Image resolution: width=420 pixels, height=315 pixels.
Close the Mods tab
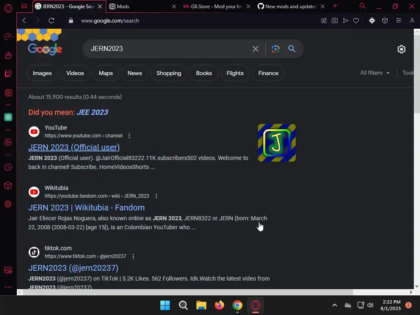click(174, 7)
